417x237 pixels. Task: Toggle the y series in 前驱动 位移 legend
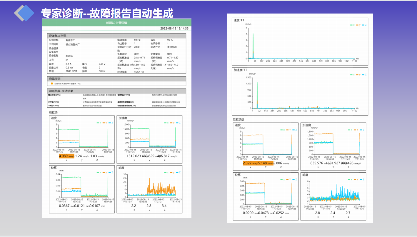click(x=106, y=172)
